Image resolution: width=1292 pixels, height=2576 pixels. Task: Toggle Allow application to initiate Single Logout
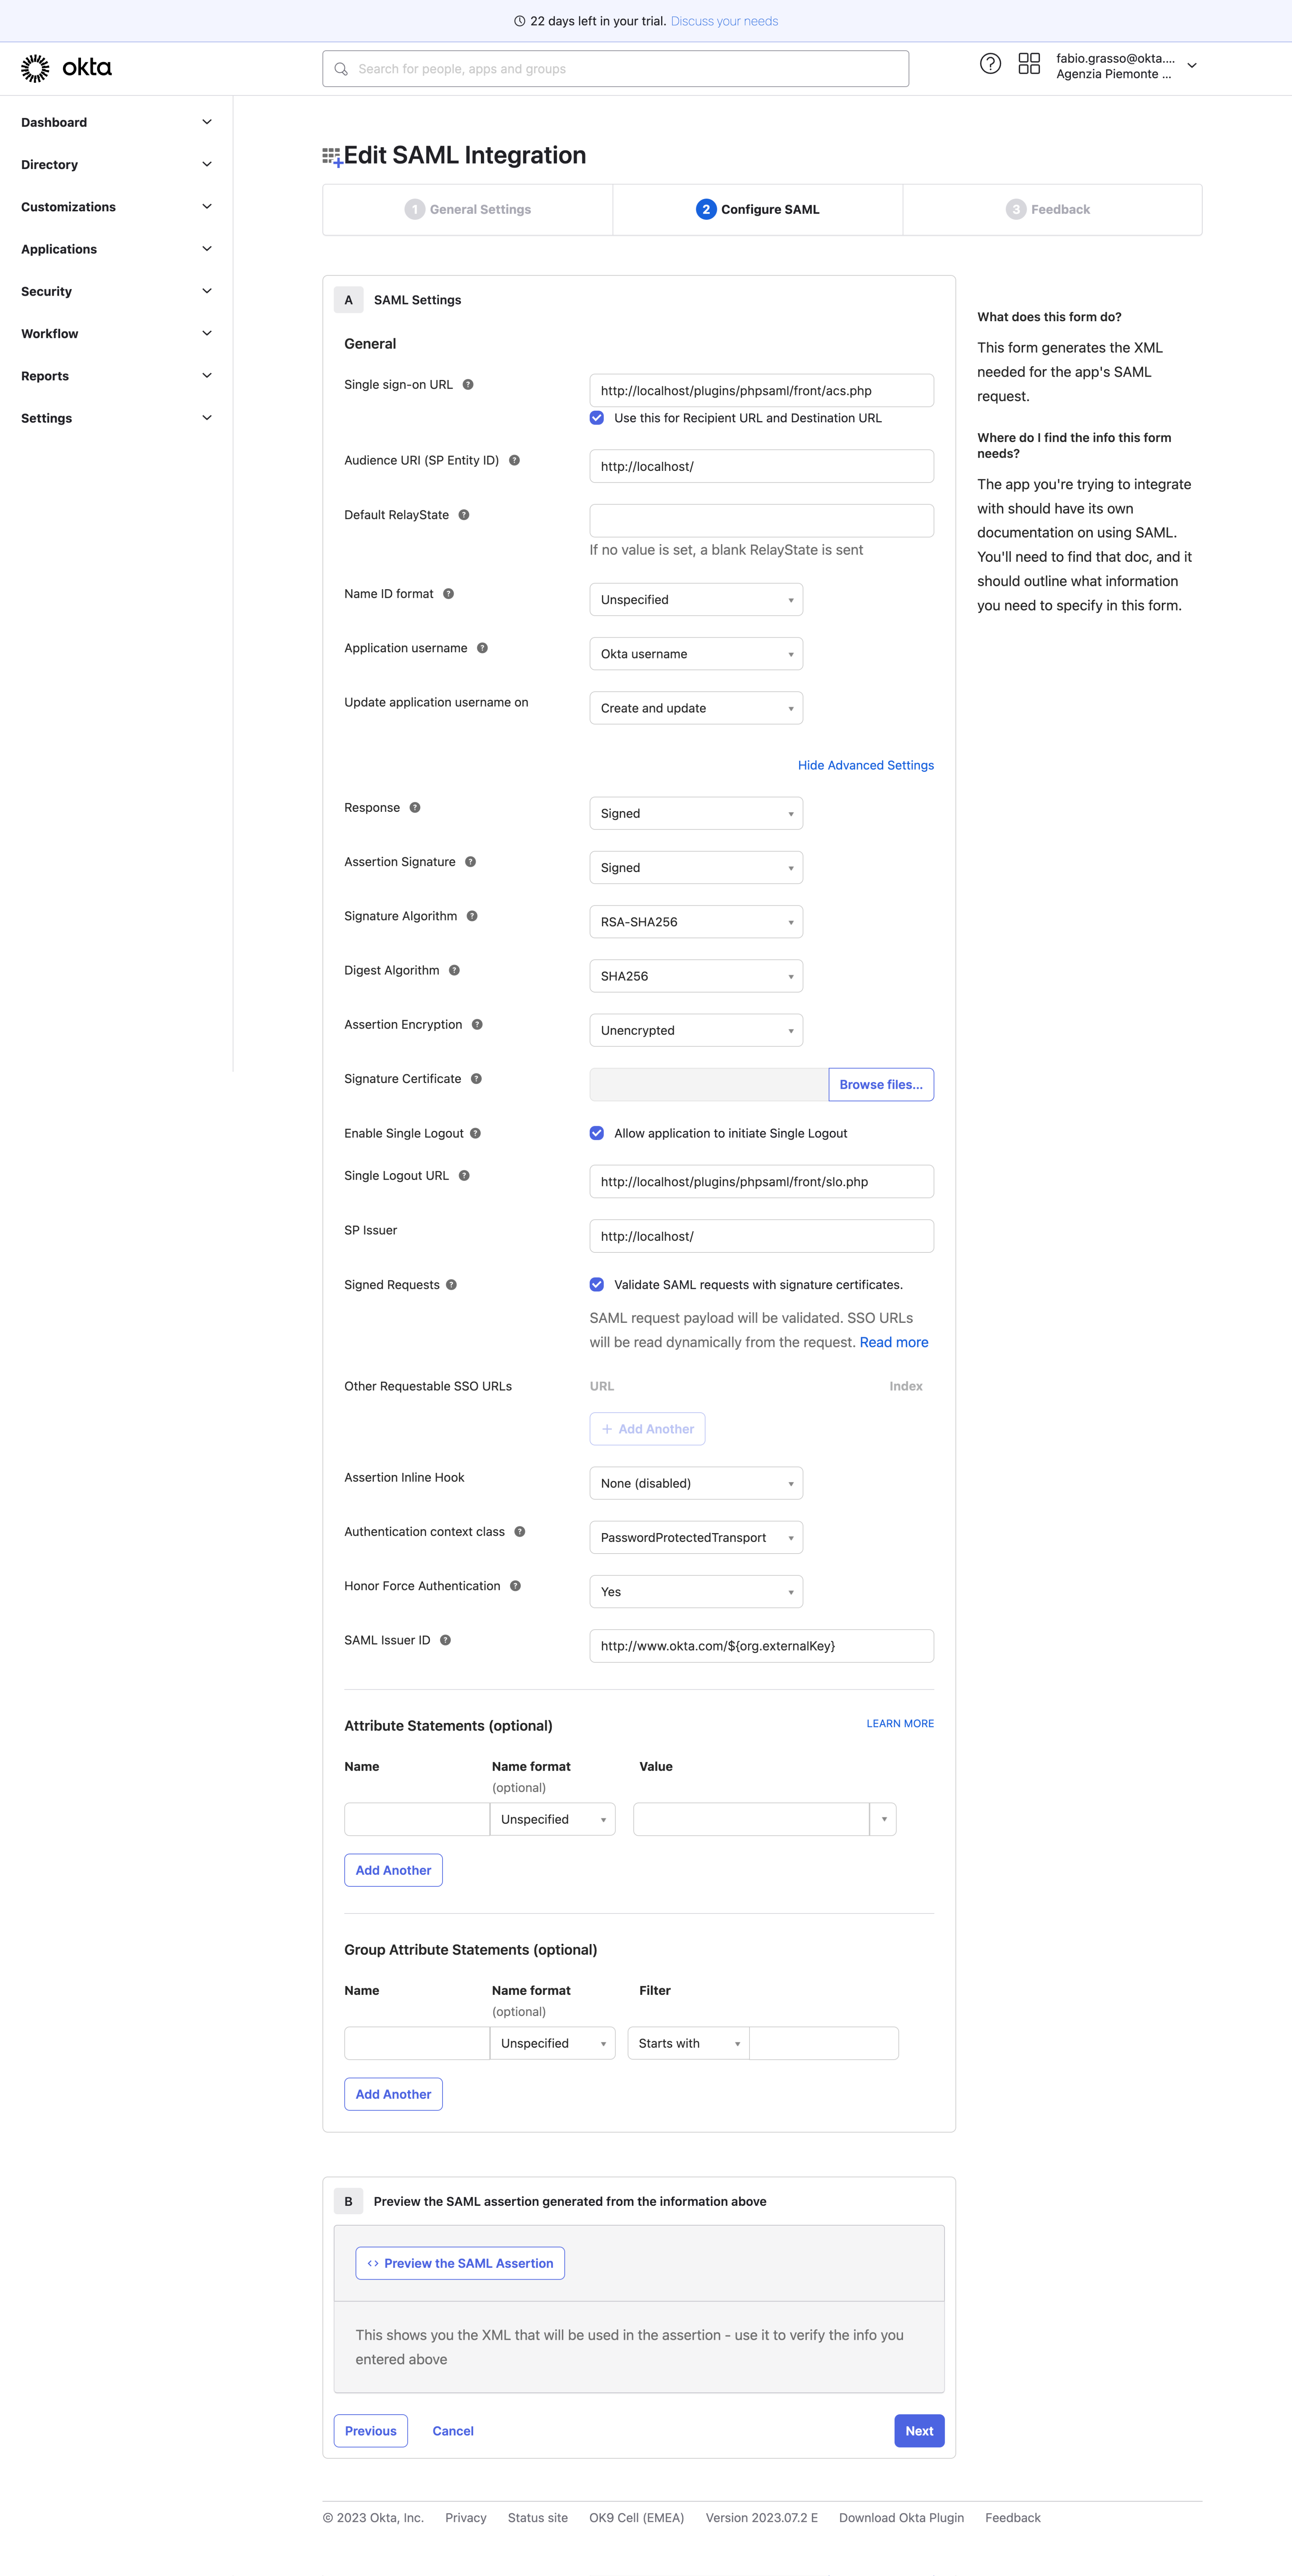point(597,1133)
